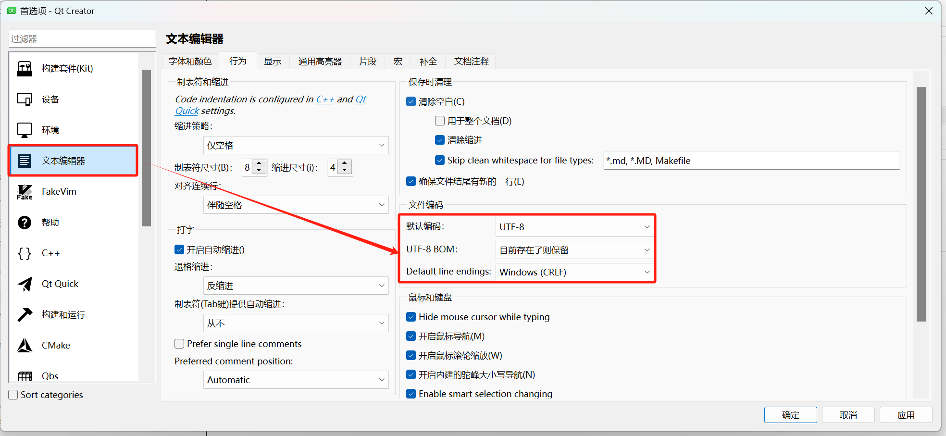The width and height of the screenshot is (946, 436).
Task: Close the 首选项 dialog window
Action: [x=929, y=11]
